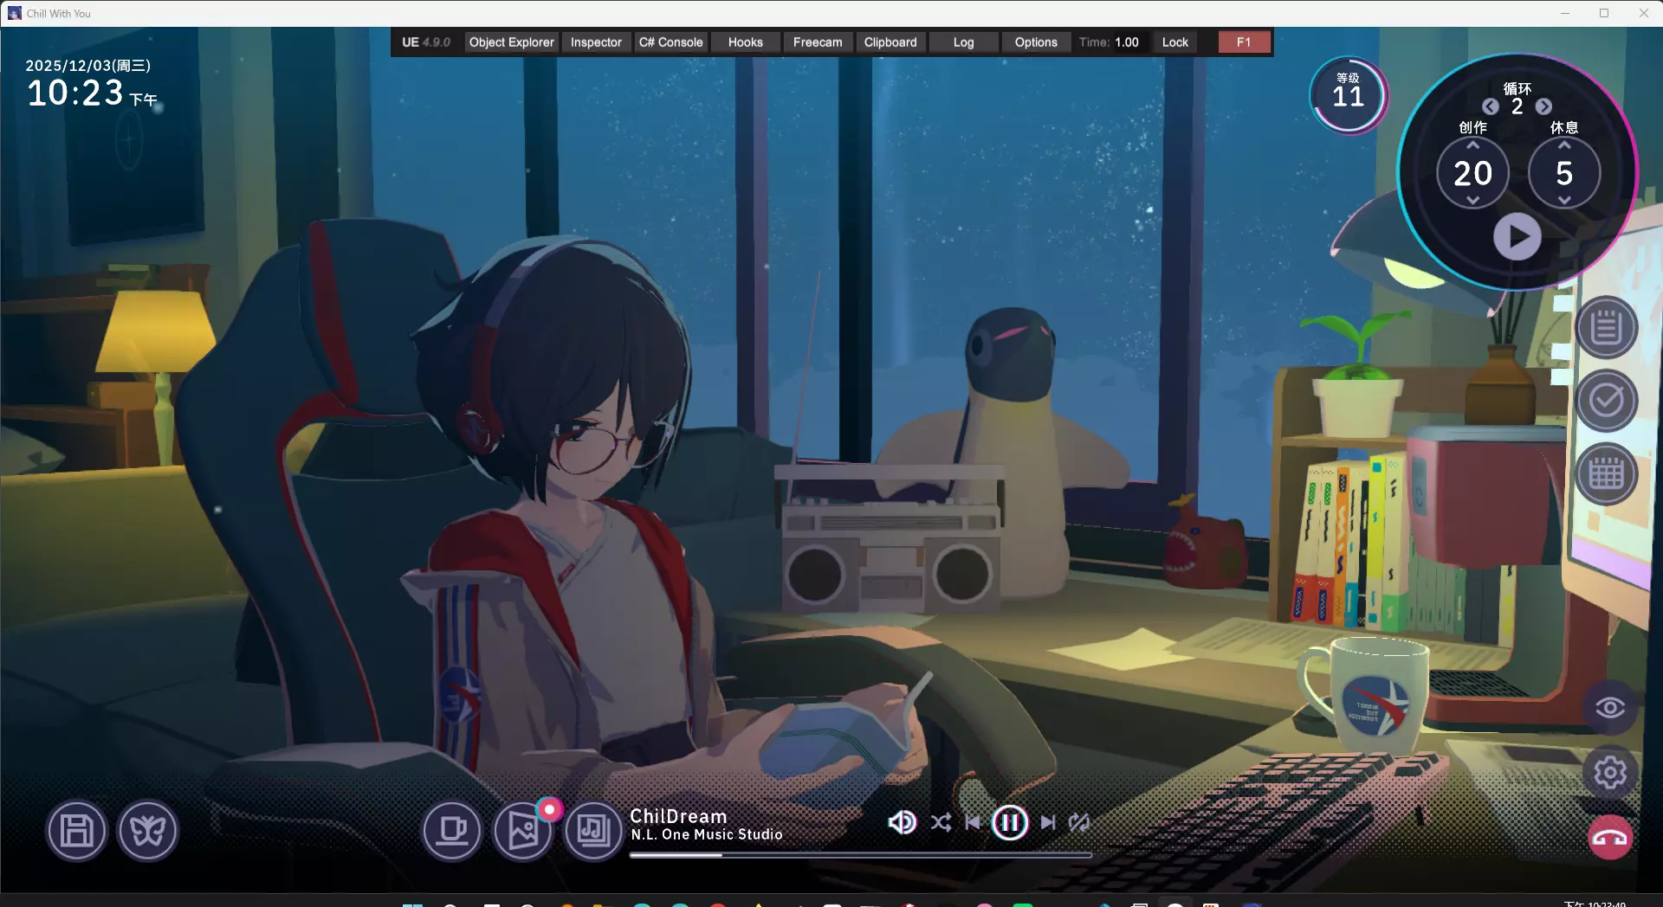Viewport: 1663px width, 907px height.
Task: Toggle the repeat loop mode
Action: pos(1079,822)
